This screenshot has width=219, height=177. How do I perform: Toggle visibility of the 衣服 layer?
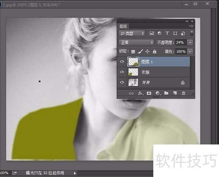point(122,72)
